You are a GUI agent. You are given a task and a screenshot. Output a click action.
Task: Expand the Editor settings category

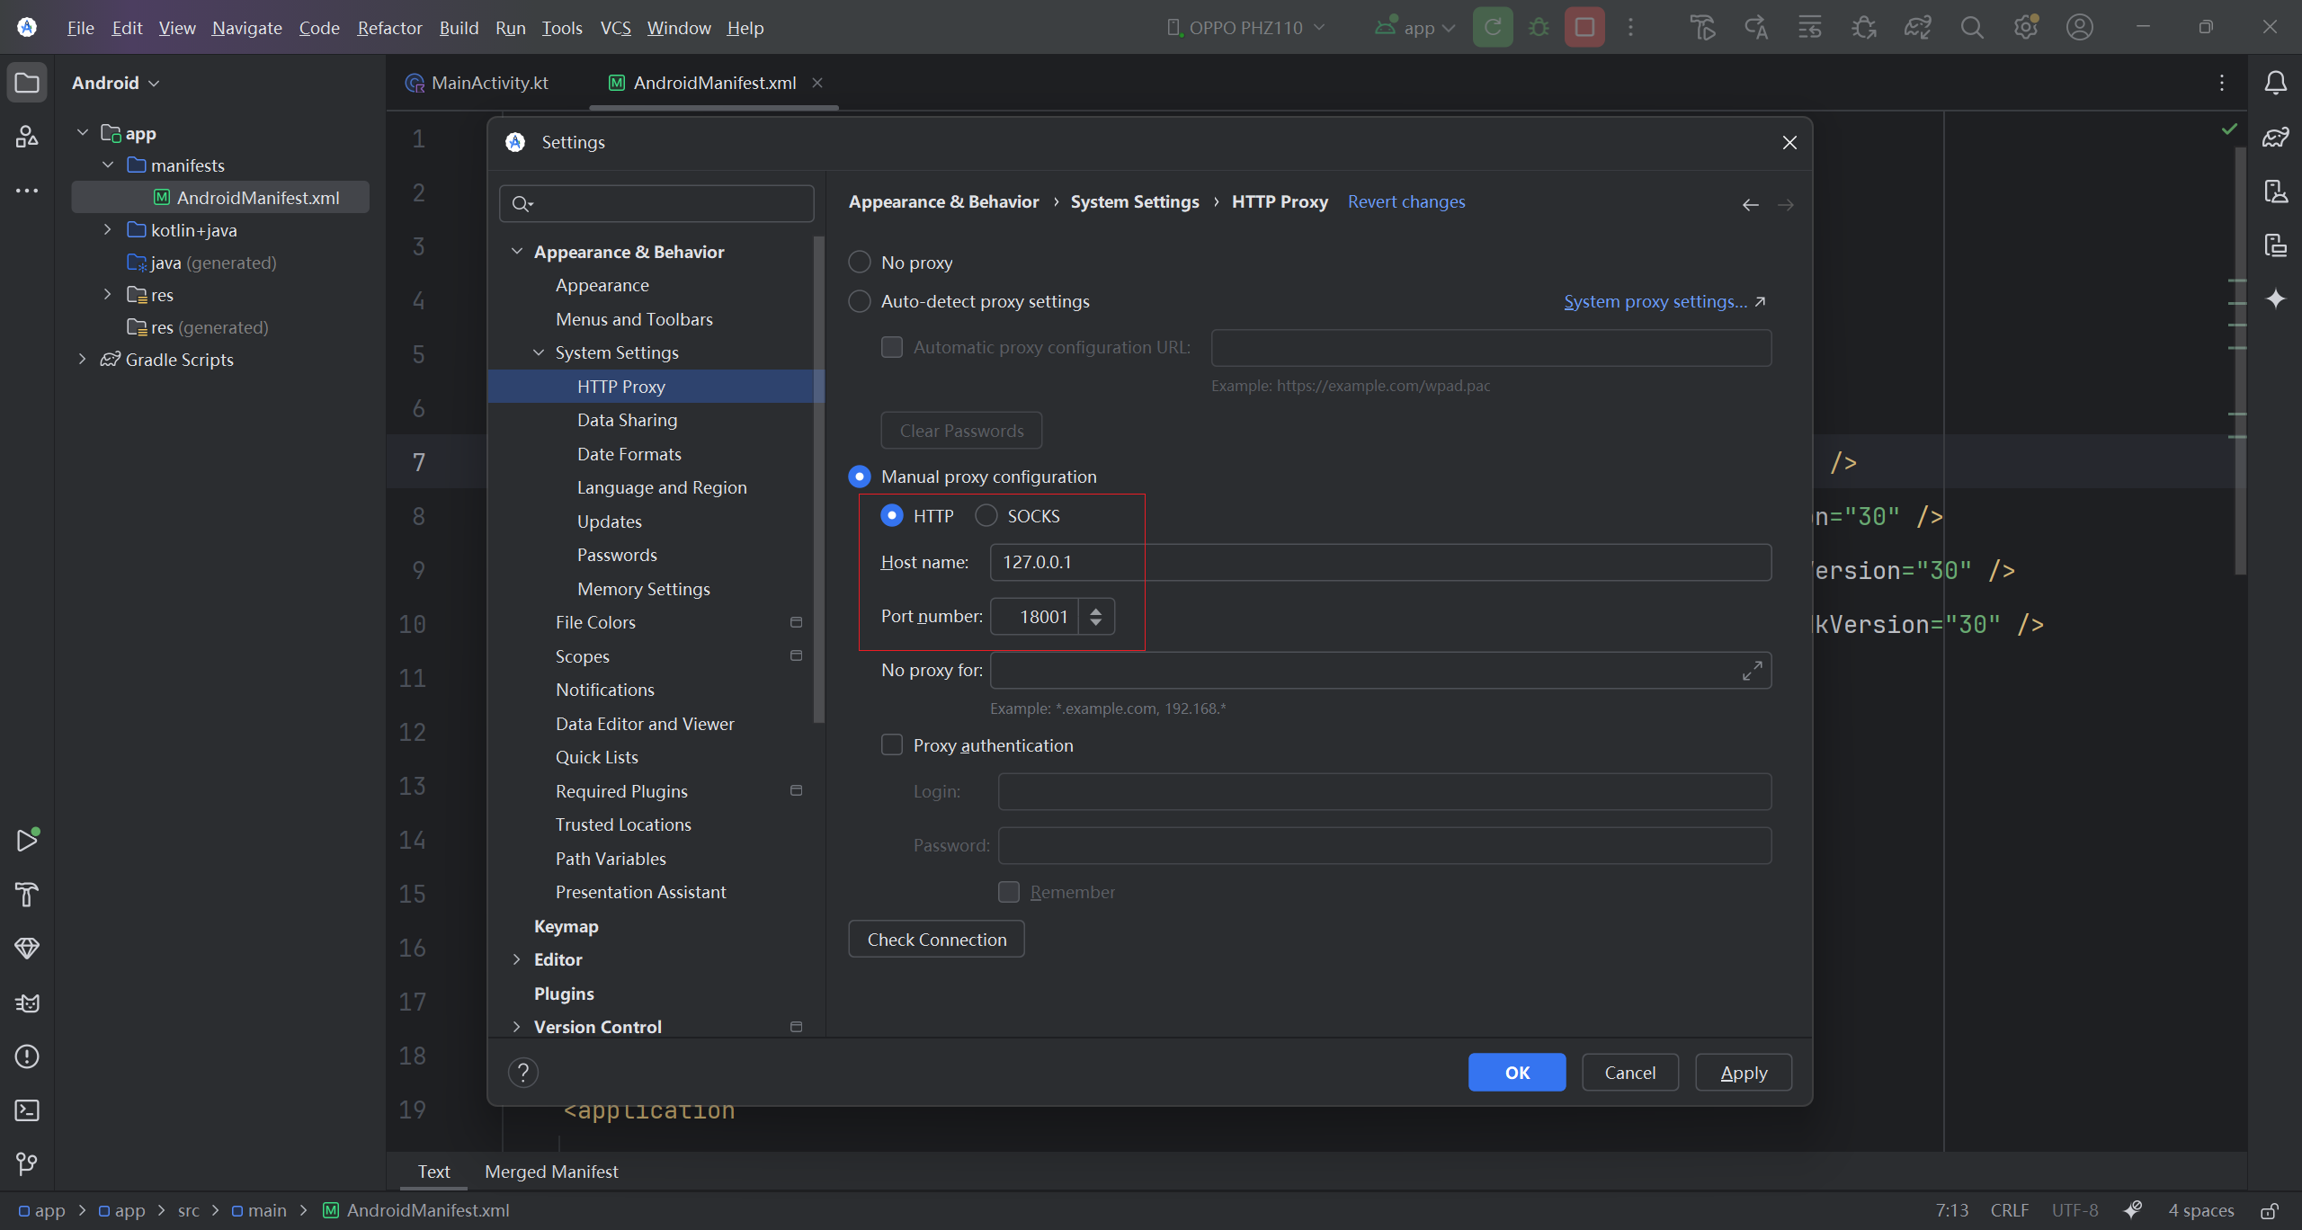[x=516, y=959]
